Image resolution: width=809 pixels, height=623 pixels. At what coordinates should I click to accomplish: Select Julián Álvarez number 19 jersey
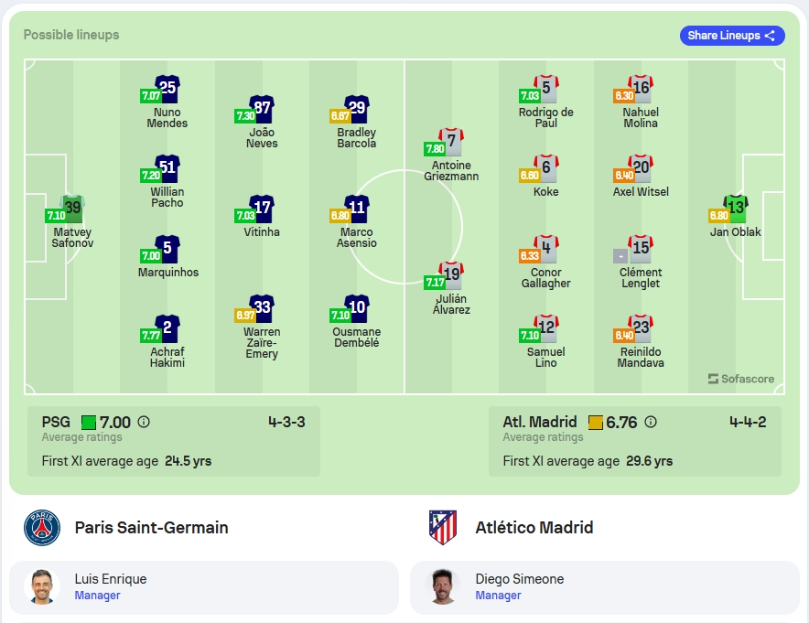tap(451, 274)
